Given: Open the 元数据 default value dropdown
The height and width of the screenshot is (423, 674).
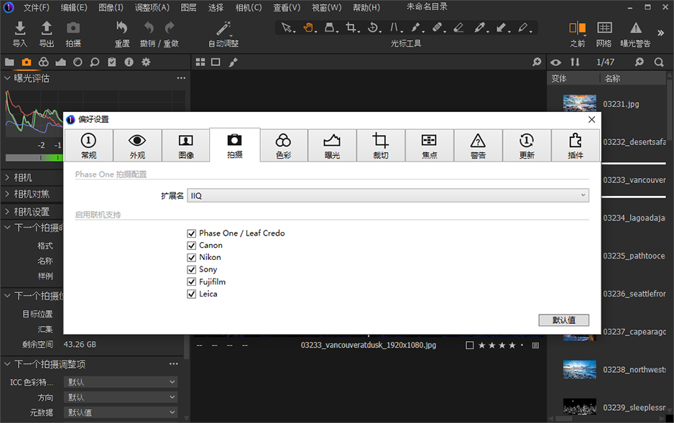Looking at the screenshot, I should (x=120, y=412).
